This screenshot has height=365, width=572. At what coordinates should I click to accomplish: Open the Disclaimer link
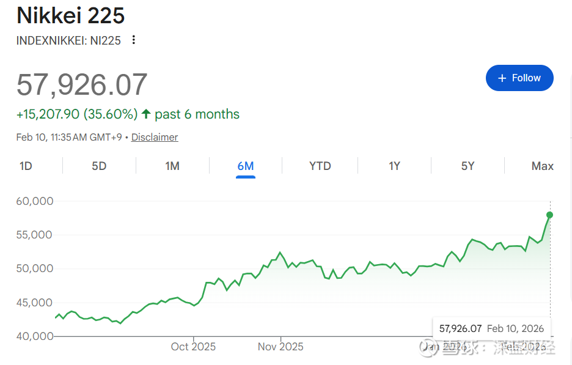[x=155, y=138]
